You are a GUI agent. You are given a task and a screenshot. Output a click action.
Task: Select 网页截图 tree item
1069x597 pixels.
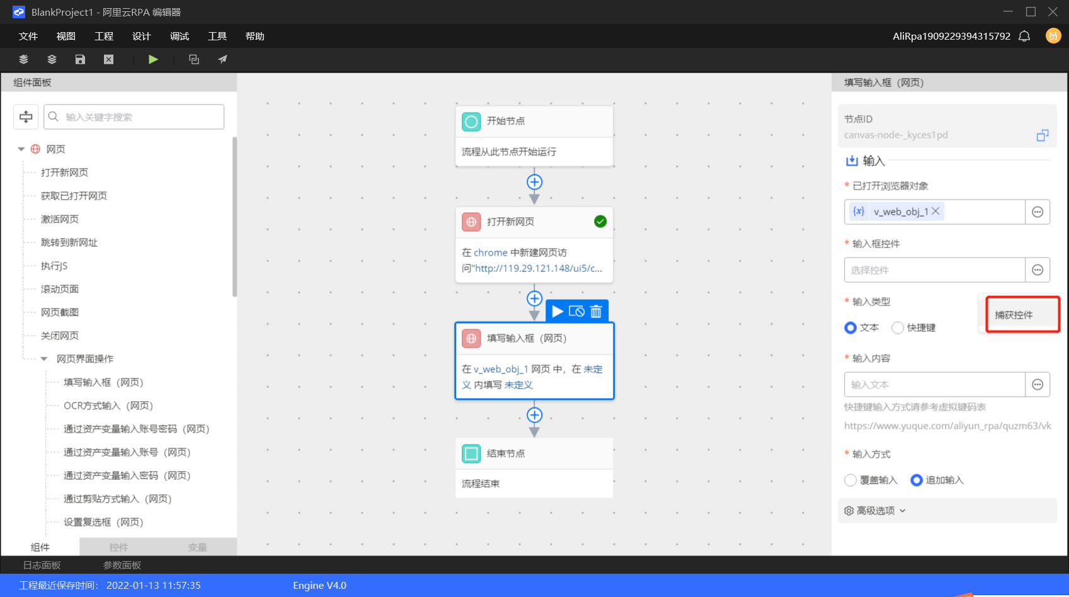(x=60, y=312)
